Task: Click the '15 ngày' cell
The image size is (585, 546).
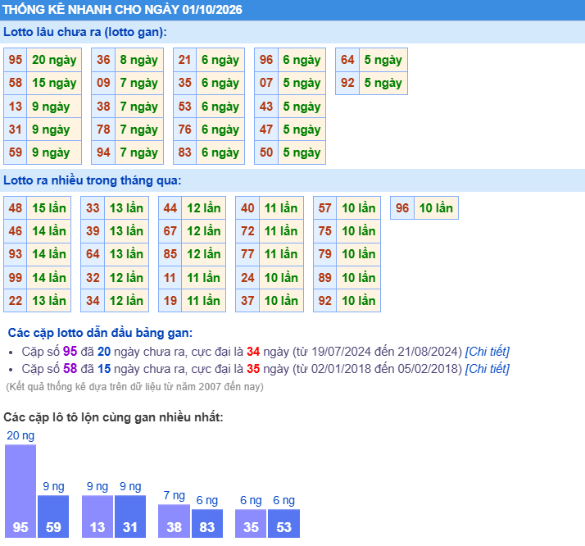Action: 54,83
